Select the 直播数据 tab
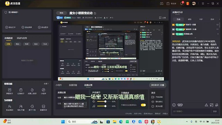 point(8,38)
